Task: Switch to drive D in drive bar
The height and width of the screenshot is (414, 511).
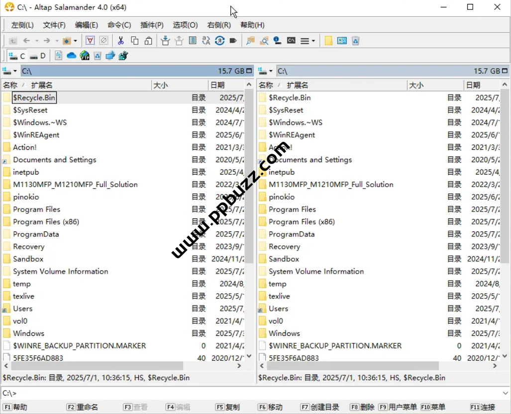Action: point(38,56)
